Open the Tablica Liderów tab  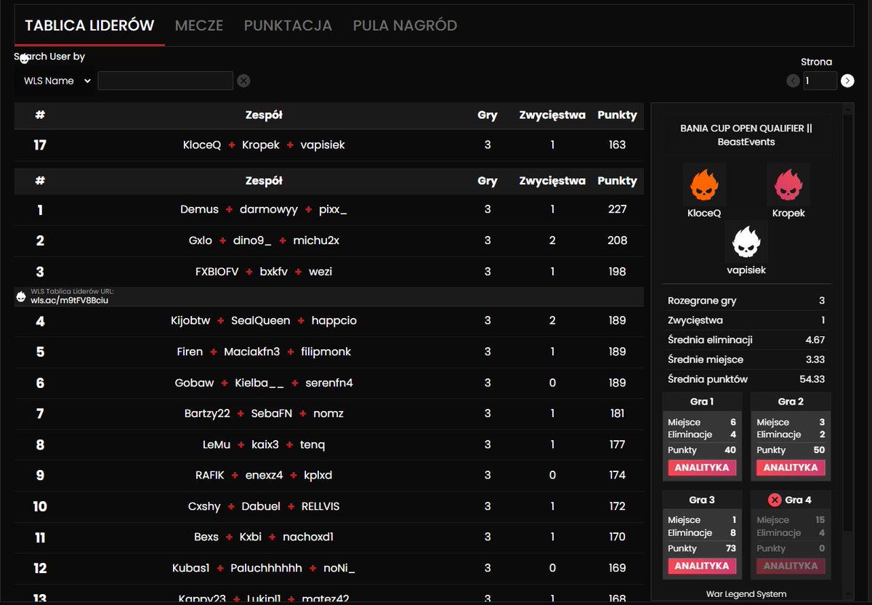(x=89, y=25)
